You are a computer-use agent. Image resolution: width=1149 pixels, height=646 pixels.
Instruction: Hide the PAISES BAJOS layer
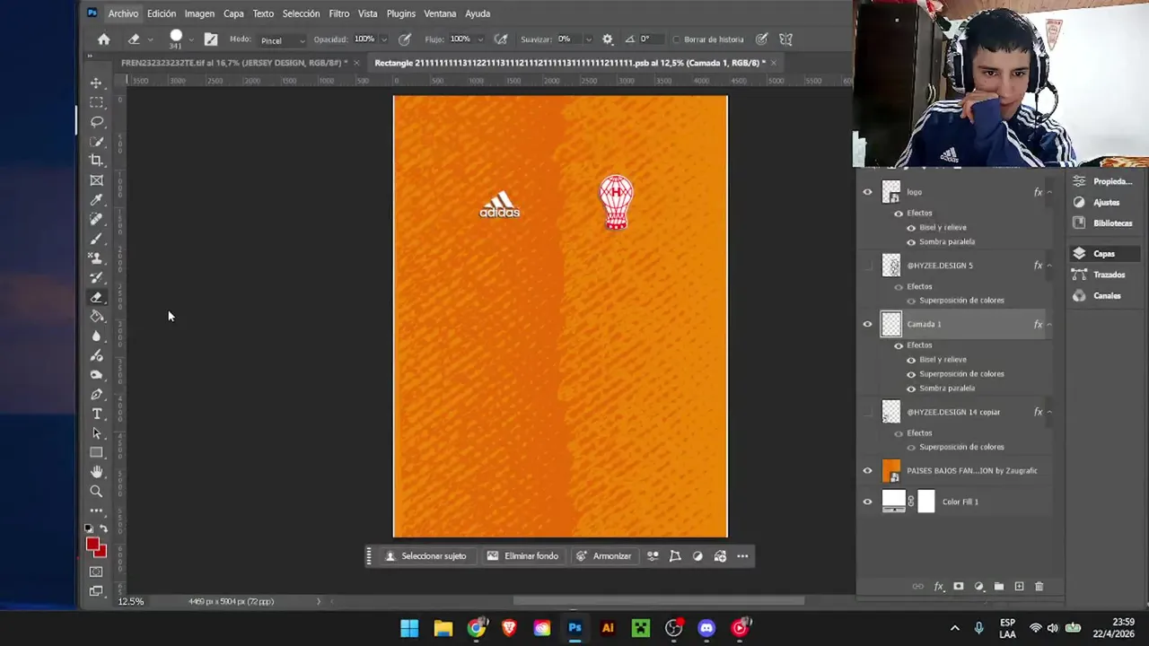pos(867,470)
